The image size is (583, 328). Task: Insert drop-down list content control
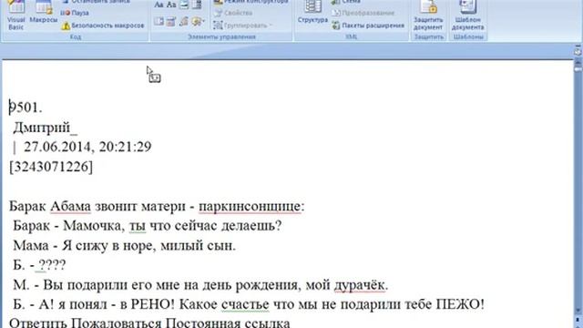[x=159, y=21]
